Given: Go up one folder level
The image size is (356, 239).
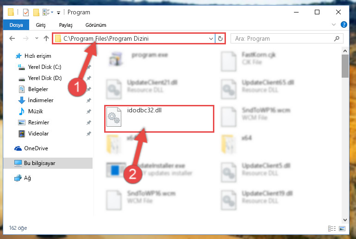Looking at the screenshot, I should pyautogui.click(x=46, y=38).
